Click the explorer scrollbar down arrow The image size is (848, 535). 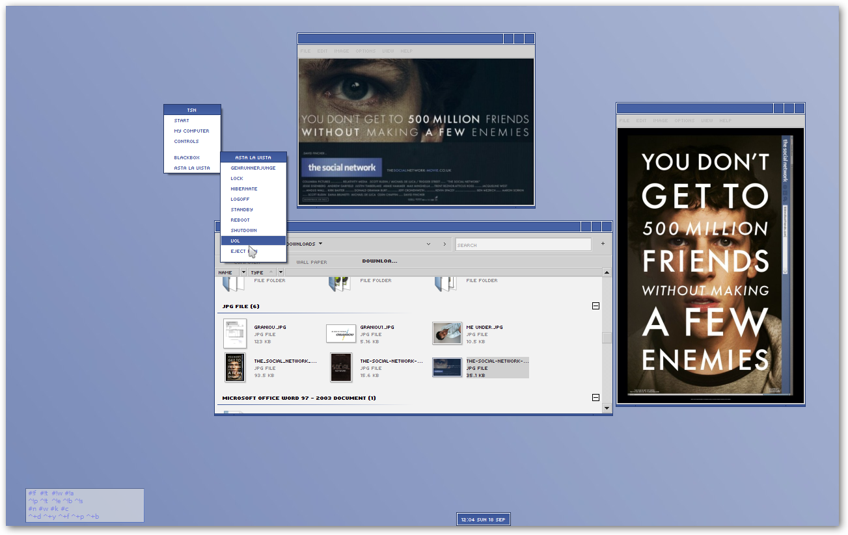[607, 408]
